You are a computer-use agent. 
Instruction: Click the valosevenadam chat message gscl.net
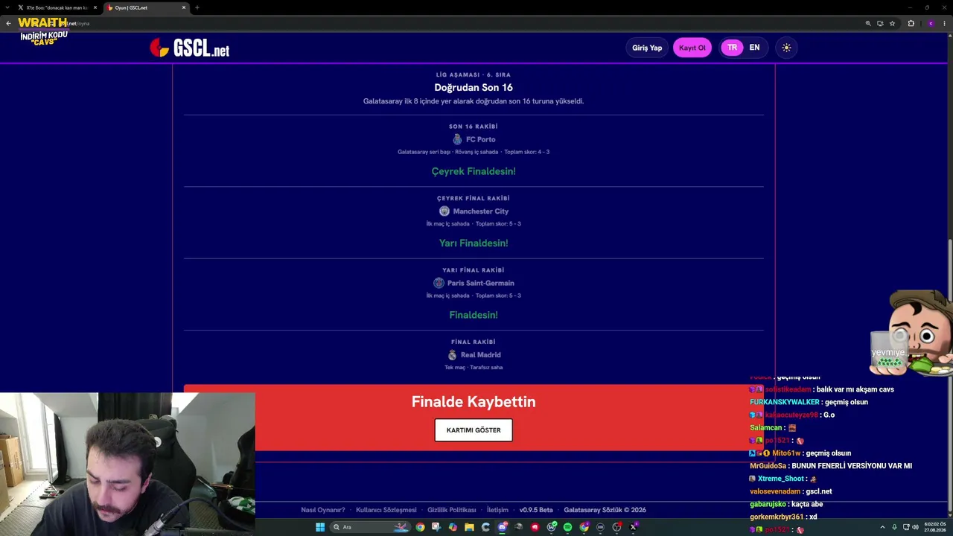tap(791, 491)
